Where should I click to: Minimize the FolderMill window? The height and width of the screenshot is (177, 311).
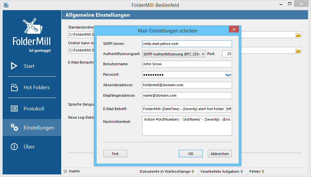(x=281, y=4)
